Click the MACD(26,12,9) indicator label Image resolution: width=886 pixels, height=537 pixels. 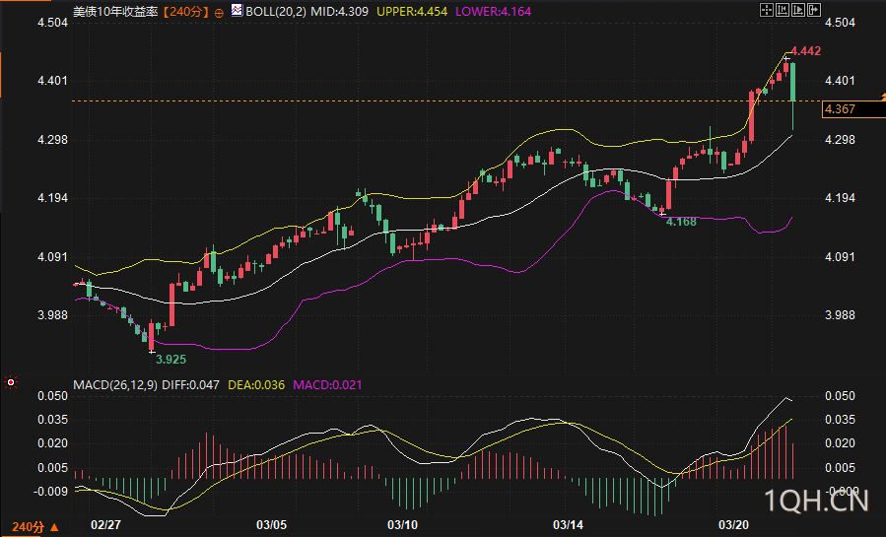pos(115,385)
